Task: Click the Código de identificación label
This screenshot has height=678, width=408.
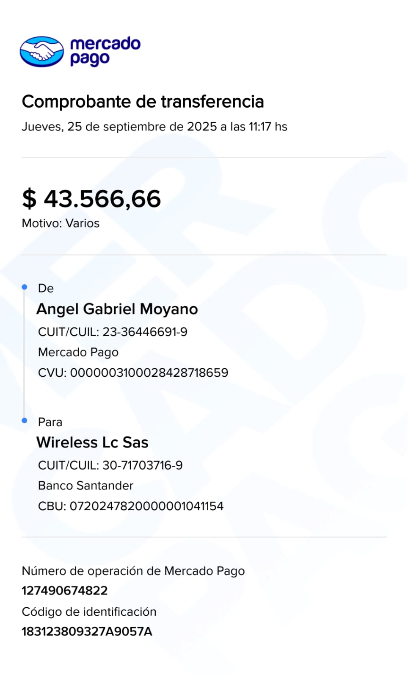Action: point(89,611)
